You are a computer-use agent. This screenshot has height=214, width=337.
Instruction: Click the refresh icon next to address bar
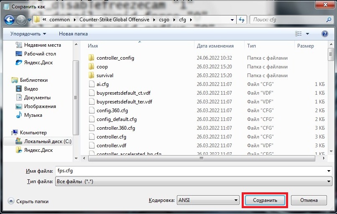coord(242,20)
